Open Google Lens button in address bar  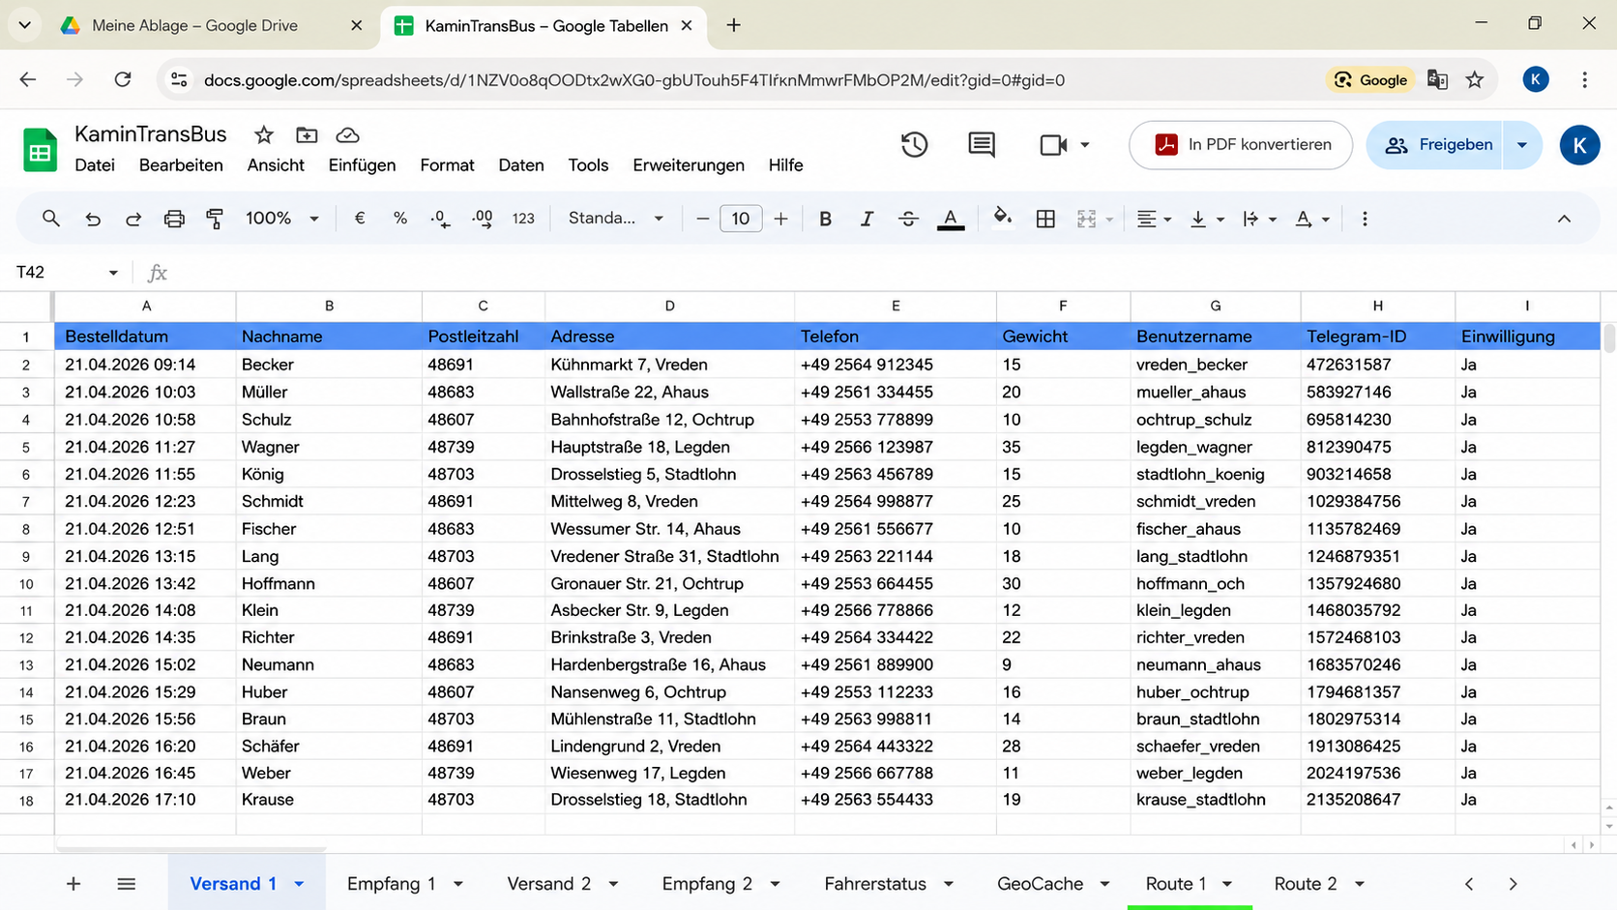click(1370, 80)
